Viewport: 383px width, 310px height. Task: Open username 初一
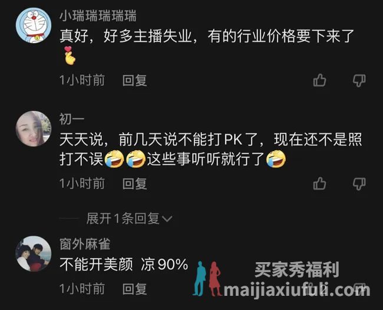(72, 119)
